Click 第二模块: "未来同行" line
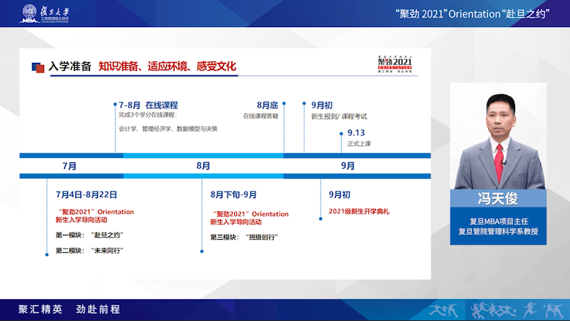The image size is (570, 321). click(89, 251)
